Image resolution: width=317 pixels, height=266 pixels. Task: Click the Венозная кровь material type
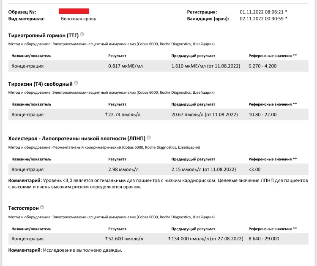[77, 19]
